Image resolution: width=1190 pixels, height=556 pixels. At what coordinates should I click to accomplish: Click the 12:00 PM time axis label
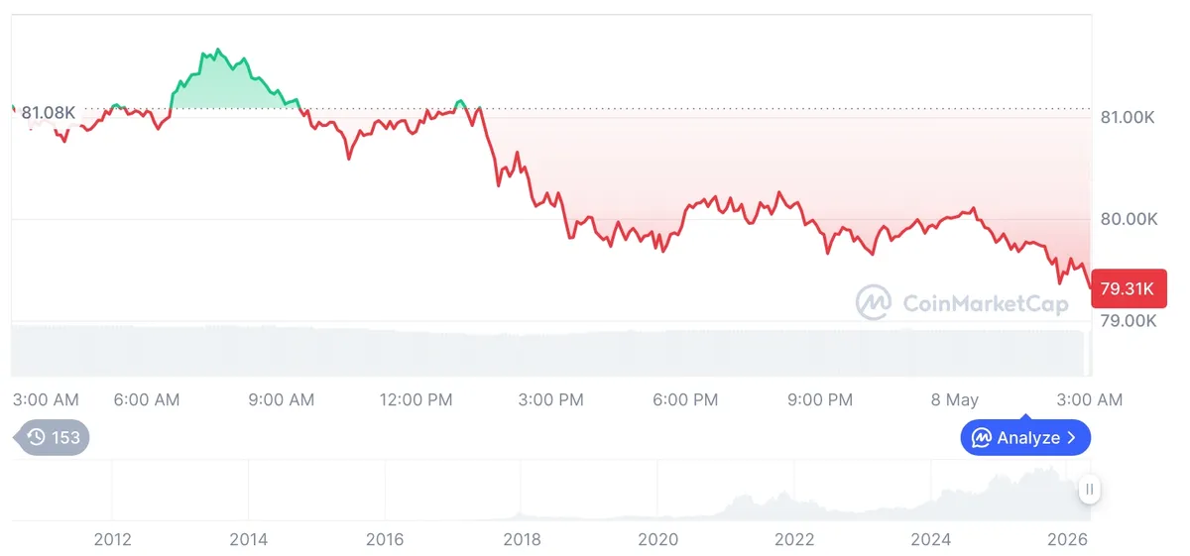416,400
